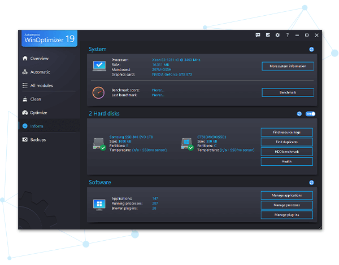Click the Samsung SSD drive icon
The height and width of the screenshot is (265, 339).
pyautogui.click(x=99, y=144)
